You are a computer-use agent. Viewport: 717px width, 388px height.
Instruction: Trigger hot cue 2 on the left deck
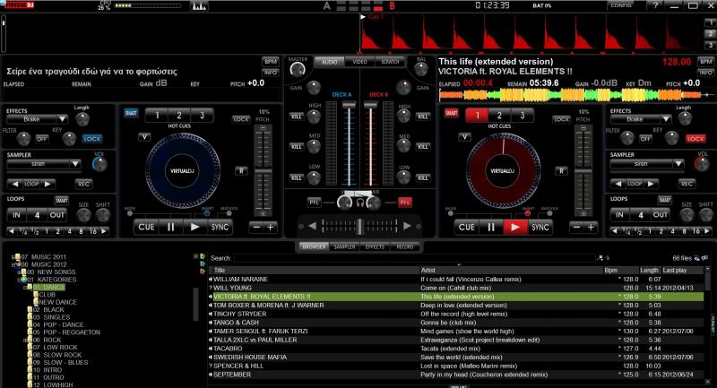coord(179,116)
